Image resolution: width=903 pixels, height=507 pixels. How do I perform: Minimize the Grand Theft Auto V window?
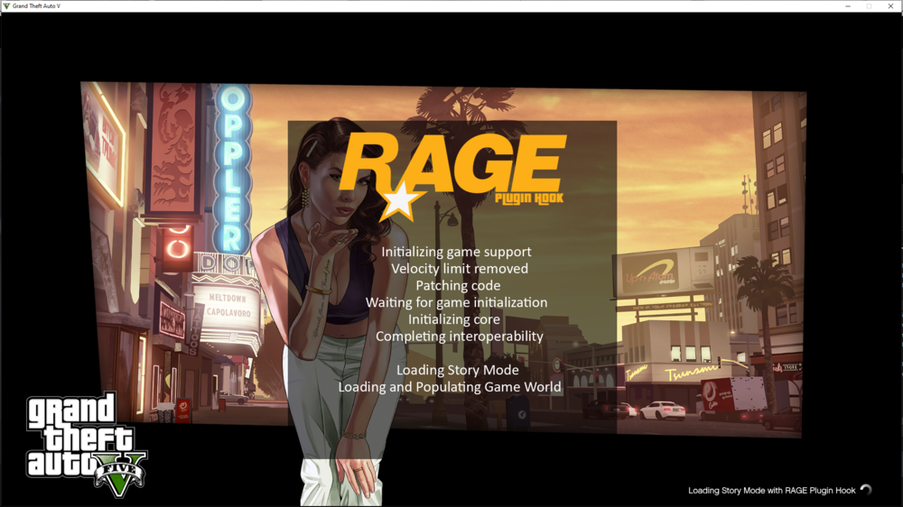(x=847, y=6)
